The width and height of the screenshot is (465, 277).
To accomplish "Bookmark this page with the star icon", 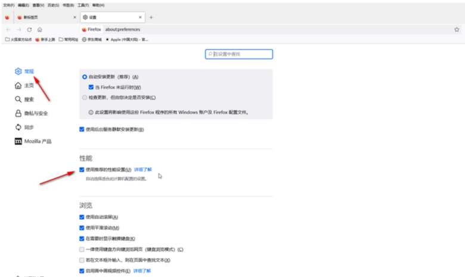I will pyautogui.click(x=457, y=30).
